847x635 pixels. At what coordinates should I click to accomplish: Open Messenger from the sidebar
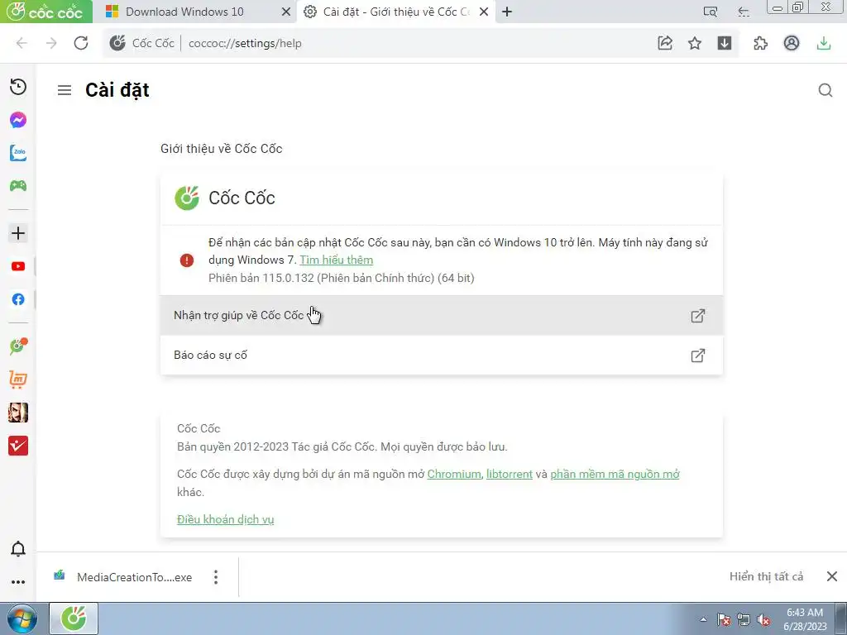[x=18, y=120]
